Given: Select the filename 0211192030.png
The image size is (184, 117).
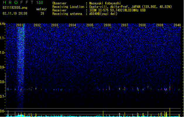Looking at the screenshot, I should [x=15, y=8].
